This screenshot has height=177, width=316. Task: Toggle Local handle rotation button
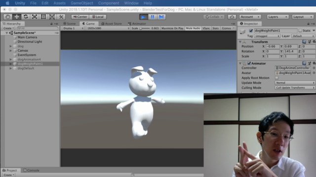point(98,17)
